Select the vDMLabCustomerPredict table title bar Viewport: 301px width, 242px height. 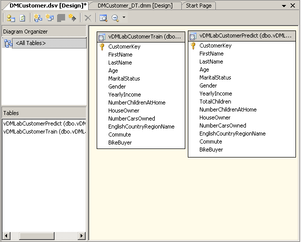[242, 36]
